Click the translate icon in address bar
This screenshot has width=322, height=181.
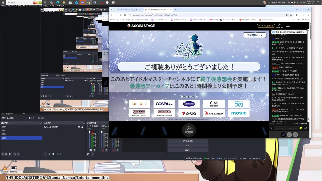[287, 15]
